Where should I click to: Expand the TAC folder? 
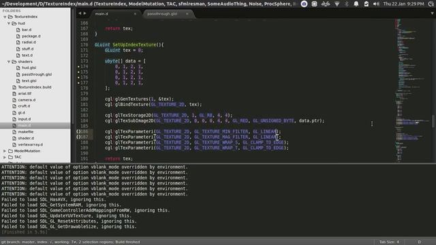tap(5, 157)
